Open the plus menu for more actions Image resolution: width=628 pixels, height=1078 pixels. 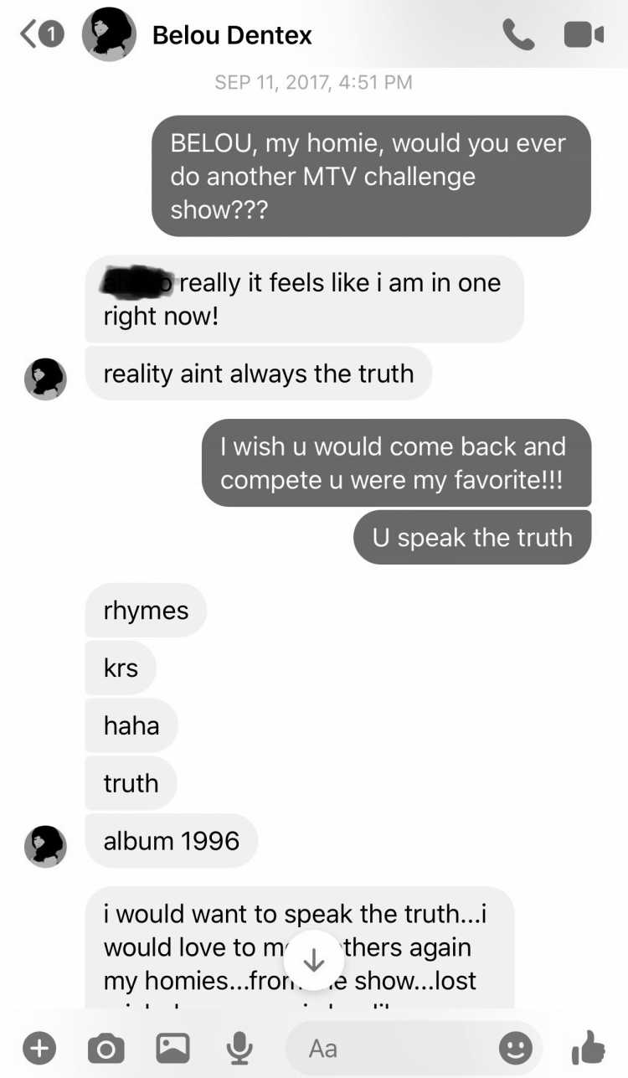pos(39,1047)
